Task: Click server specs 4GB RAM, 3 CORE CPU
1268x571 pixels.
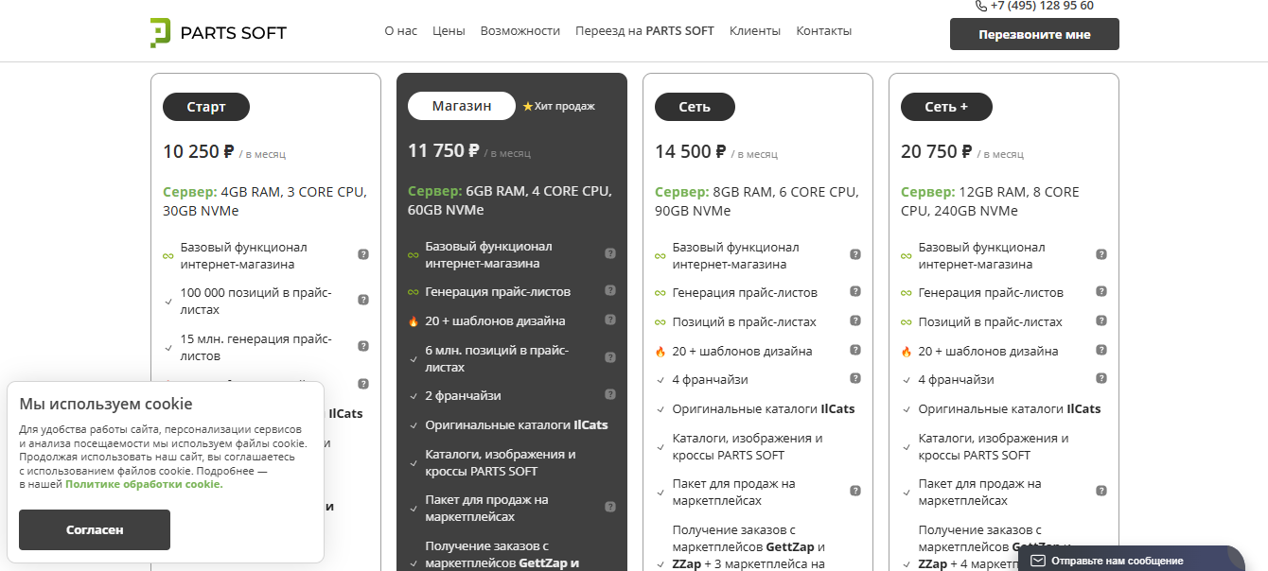Action: coord(265,200)
